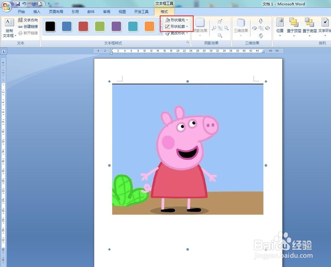The image size is (331, 267).
Task: Nudge shadow down
Action: point(220,35)
